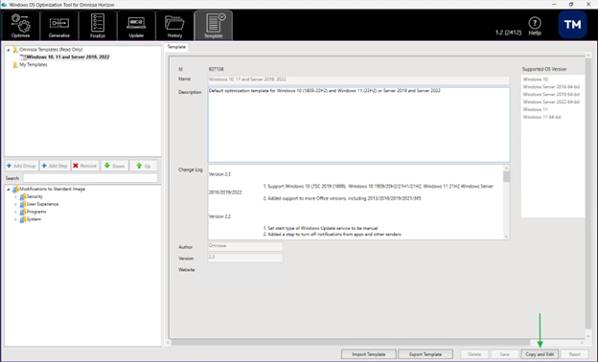Click the Author text field
This screenshot has width=598, height=362.
pyautogui.click(x=245, y=246)
